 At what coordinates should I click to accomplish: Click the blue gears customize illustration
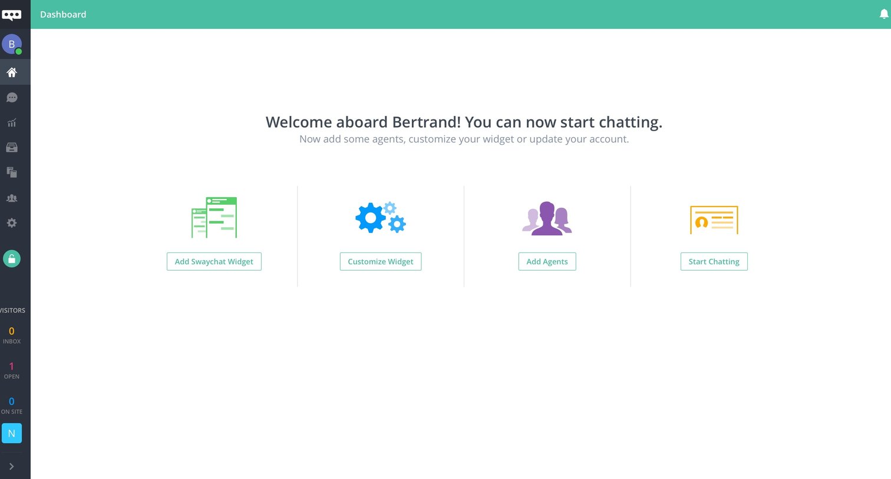(x=381, y=218)
